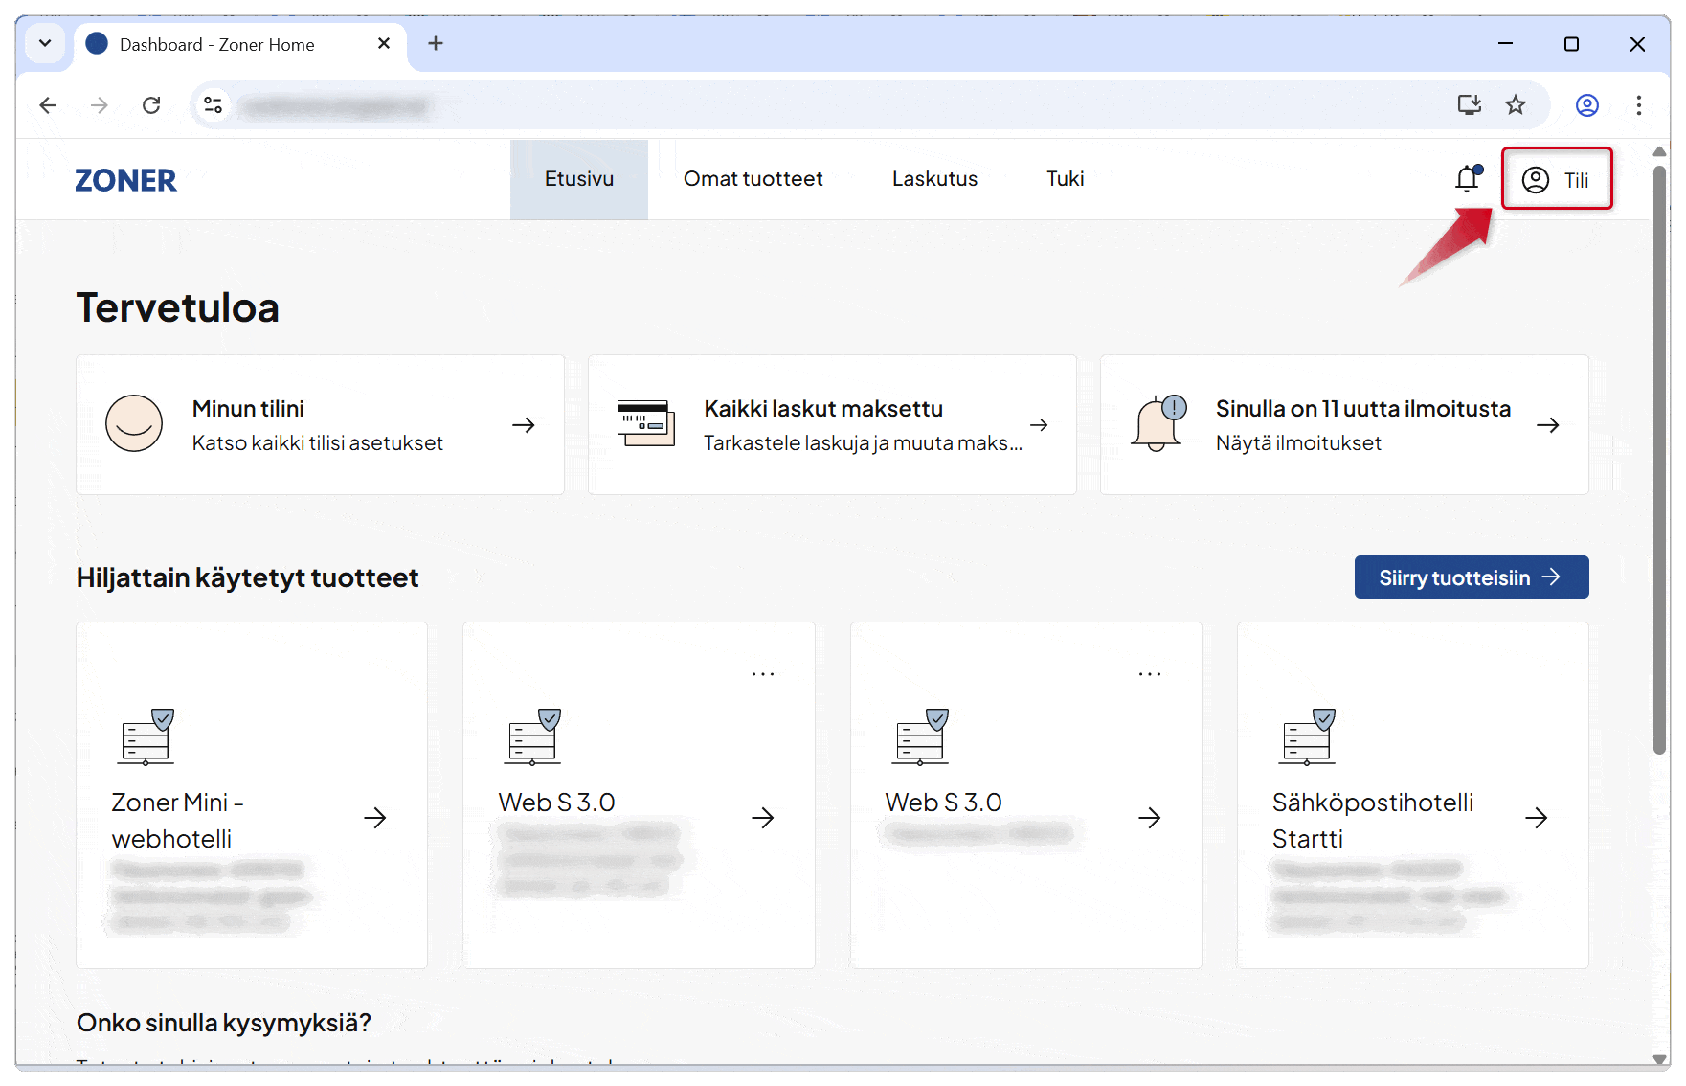This screenshot has width=1686, height=1086.
Task: Click the notification bell icon
Action: click(x=1468, y=179)
